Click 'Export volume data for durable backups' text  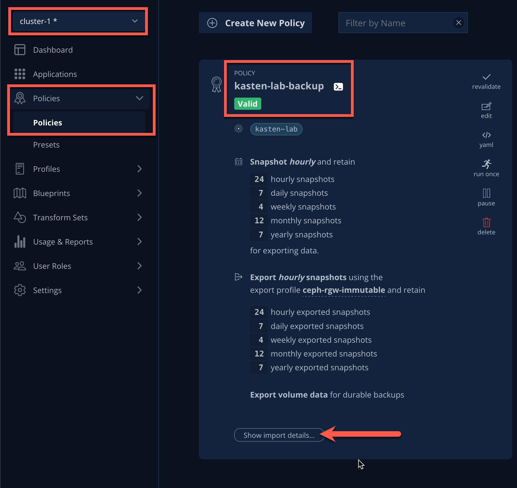(327, 395)
